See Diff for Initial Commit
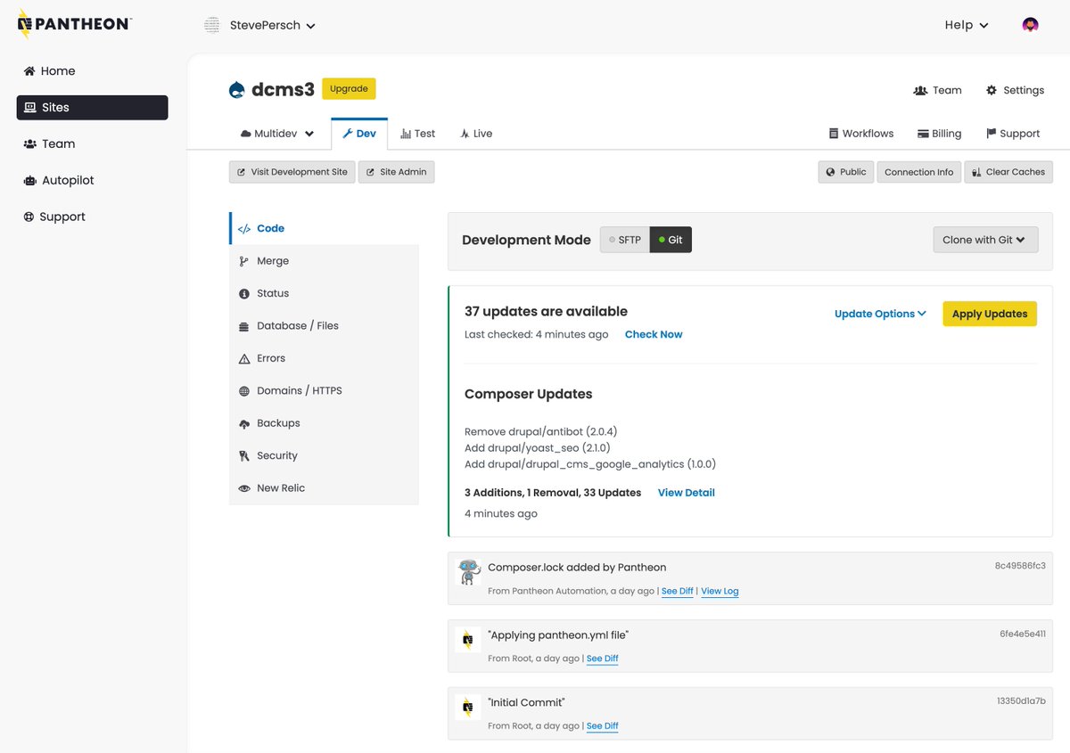This screenshot has width=1070, height=753. click(603, 726)
